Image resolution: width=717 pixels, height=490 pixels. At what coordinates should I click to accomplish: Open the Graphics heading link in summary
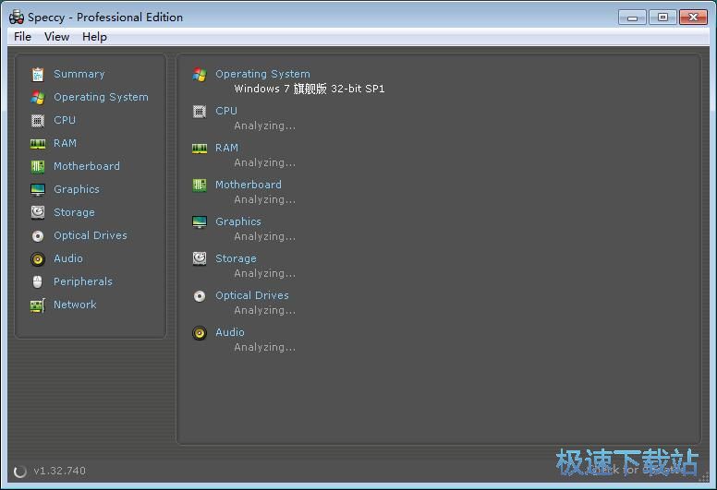(238, 221)
